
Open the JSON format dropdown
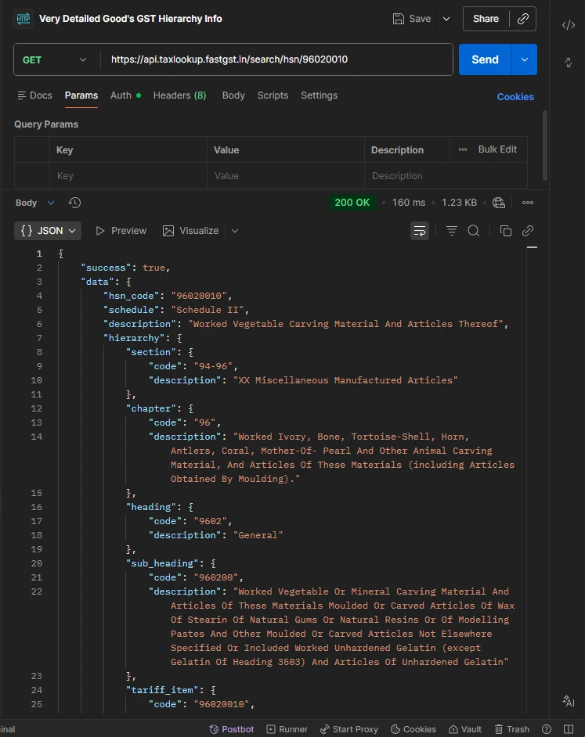[48, 231]
